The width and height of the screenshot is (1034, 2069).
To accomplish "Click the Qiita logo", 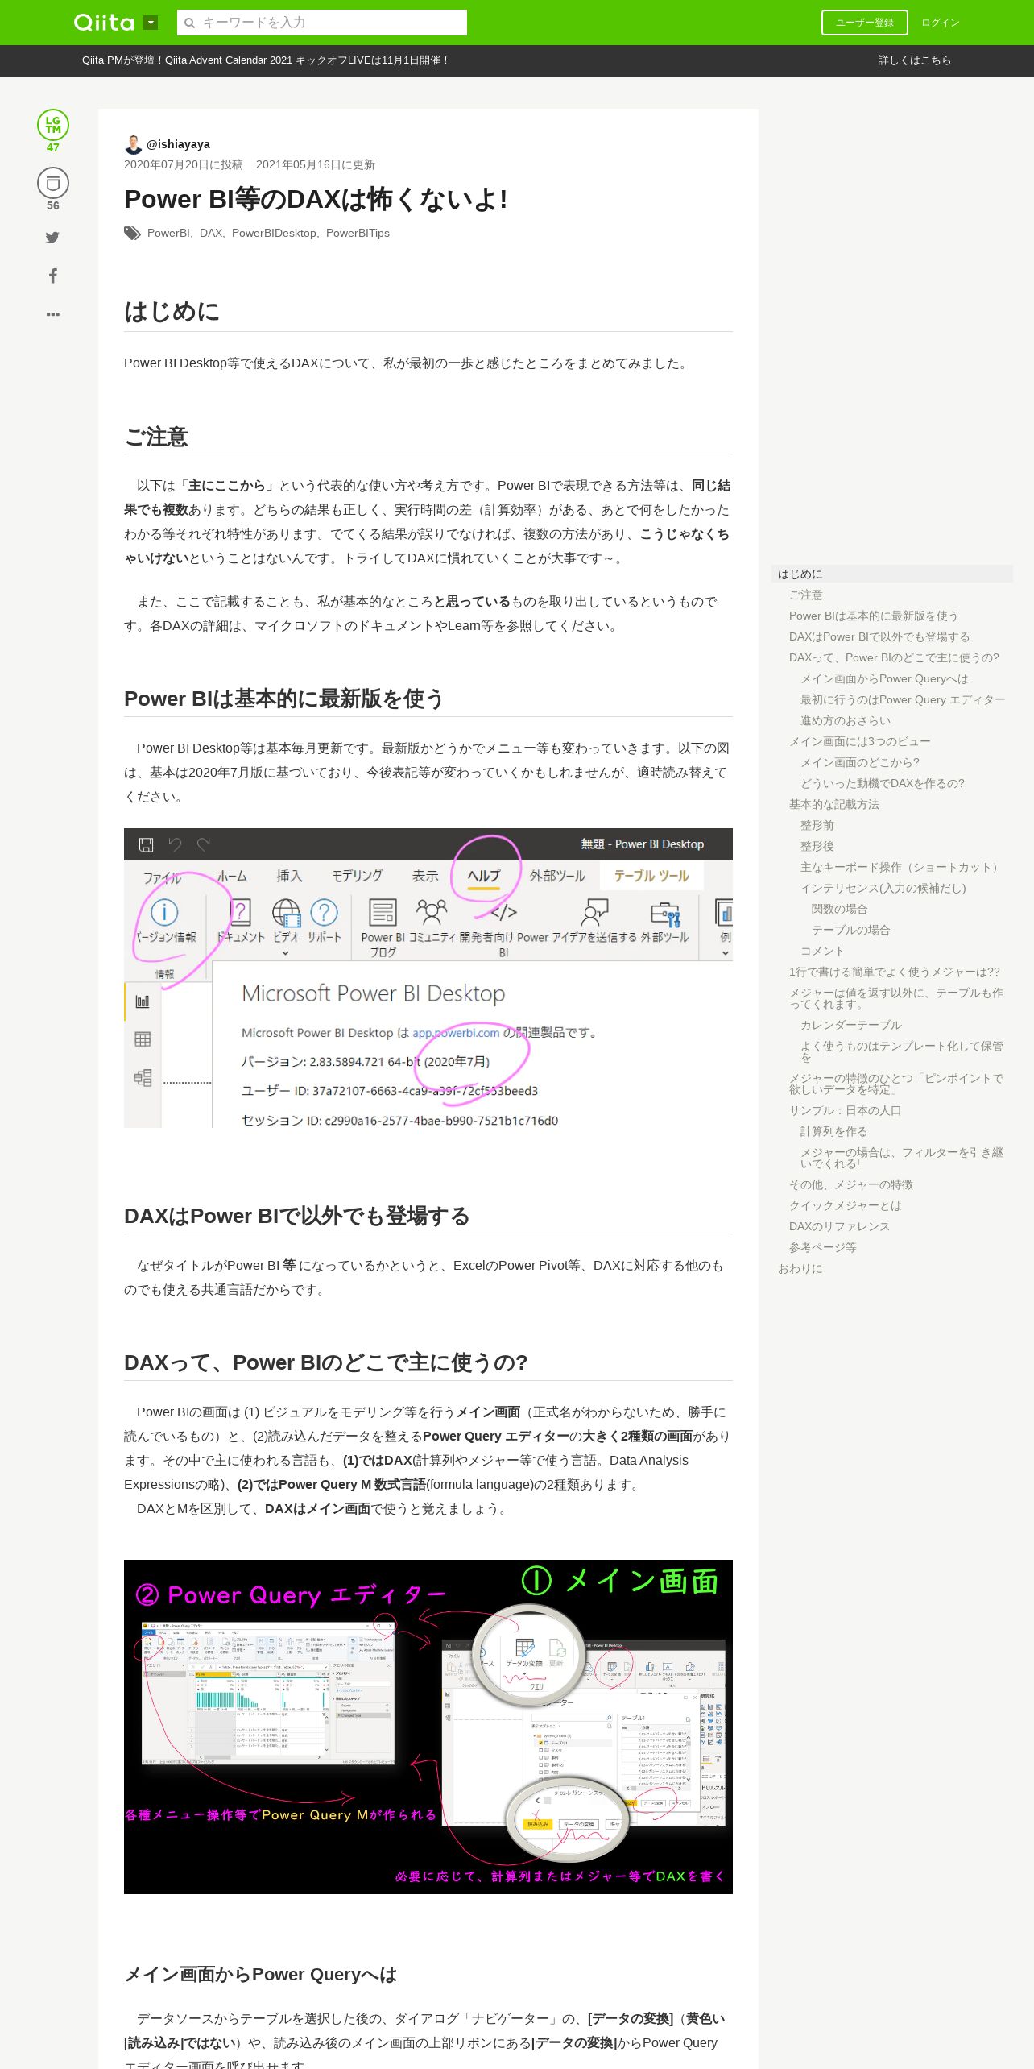I will (104, 23).
